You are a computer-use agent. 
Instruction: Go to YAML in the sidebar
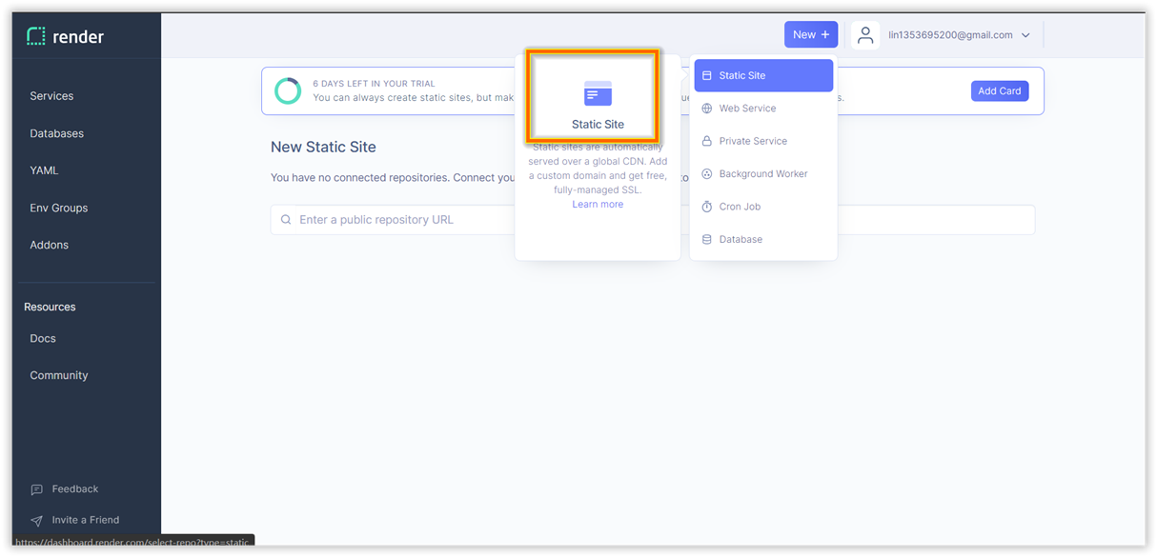tap(44, 170)
